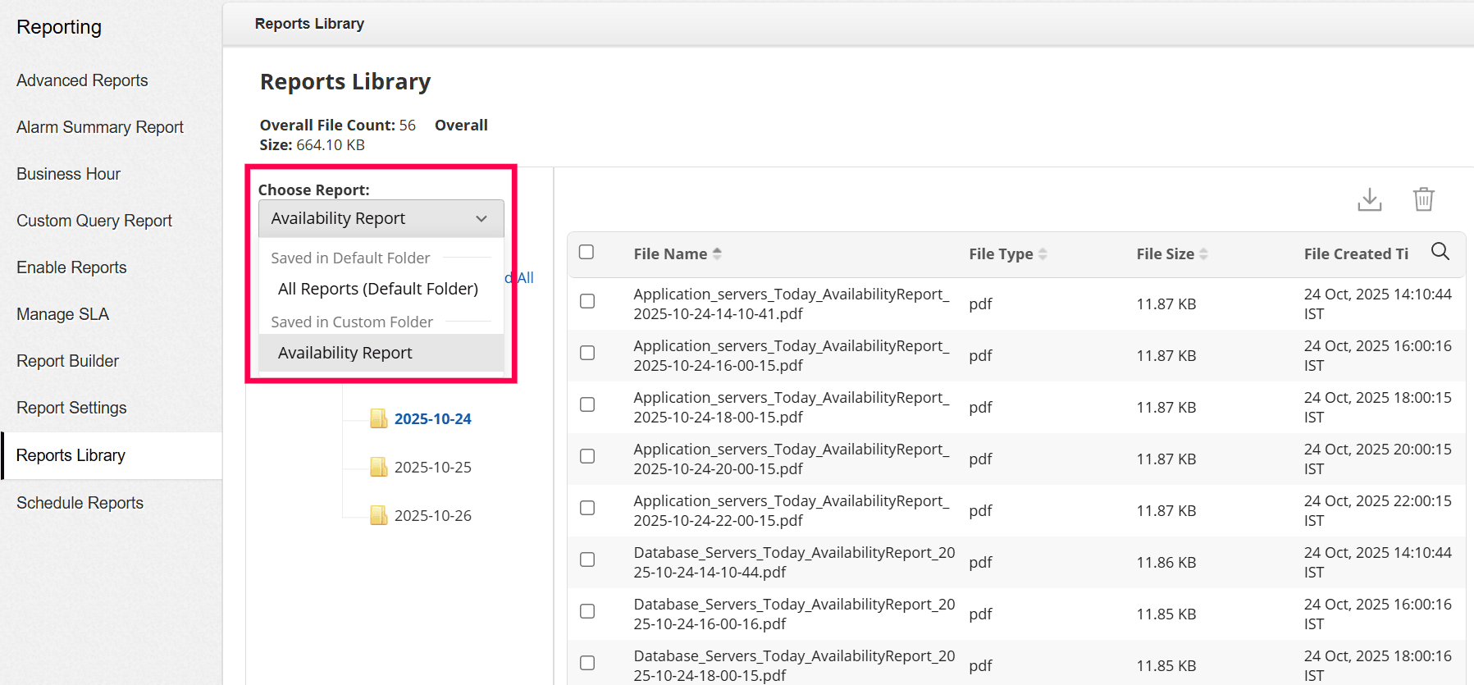
Task: Open the 2025-10-25 folder icon
Action: [378, 467]
